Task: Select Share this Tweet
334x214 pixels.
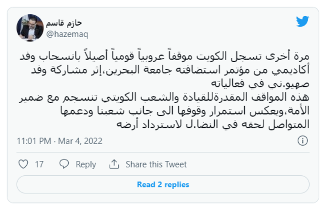Action: [156, 164]
